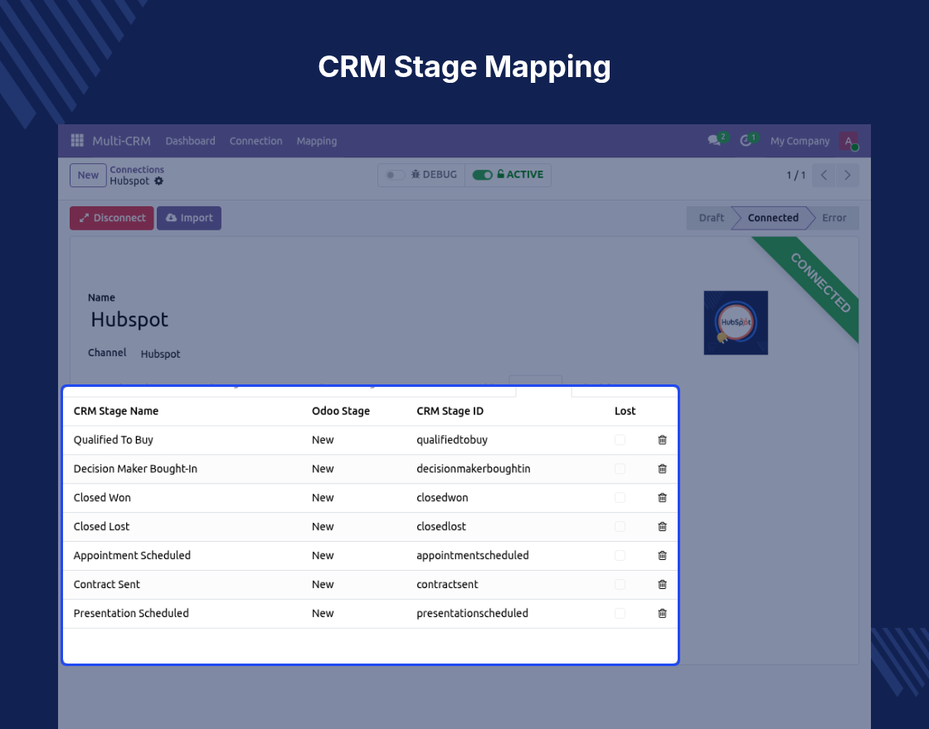Sort by Odoo Stage column header

[341, 411]
